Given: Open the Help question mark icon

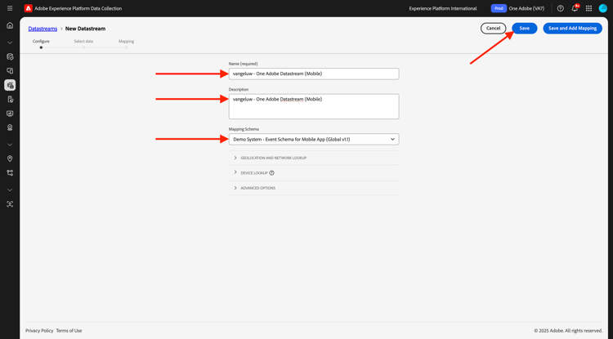Looking at the screenshot, I should [560, 8].
